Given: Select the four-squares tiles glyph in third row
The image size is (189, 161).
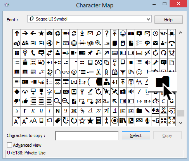Looking at the screenshot, I should 17,53.
